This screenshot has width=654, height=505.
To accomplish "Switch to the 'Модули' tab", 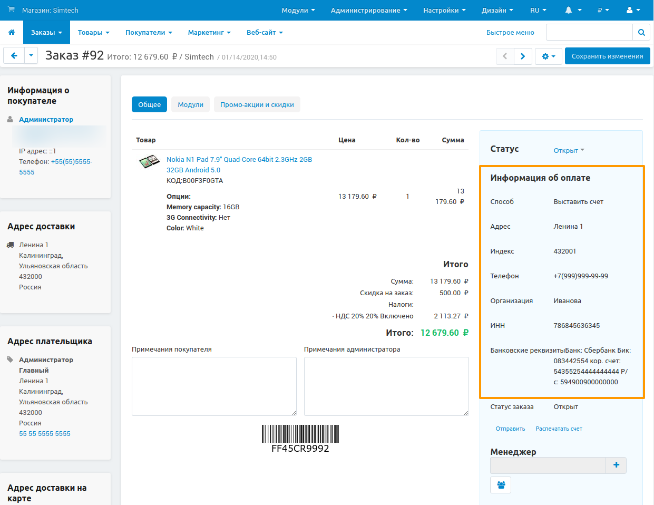I will click(190, 105).
